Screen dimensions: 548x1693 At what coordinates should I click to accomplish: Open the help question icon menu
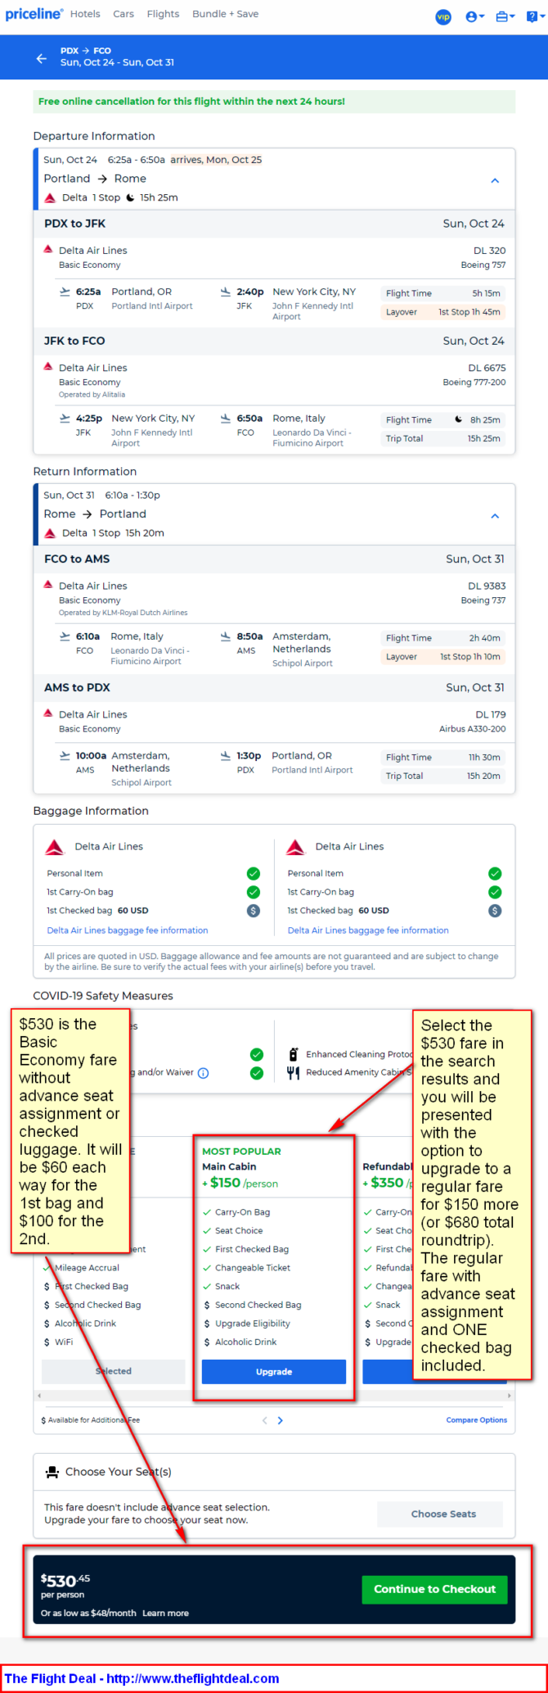click(533, 16)
